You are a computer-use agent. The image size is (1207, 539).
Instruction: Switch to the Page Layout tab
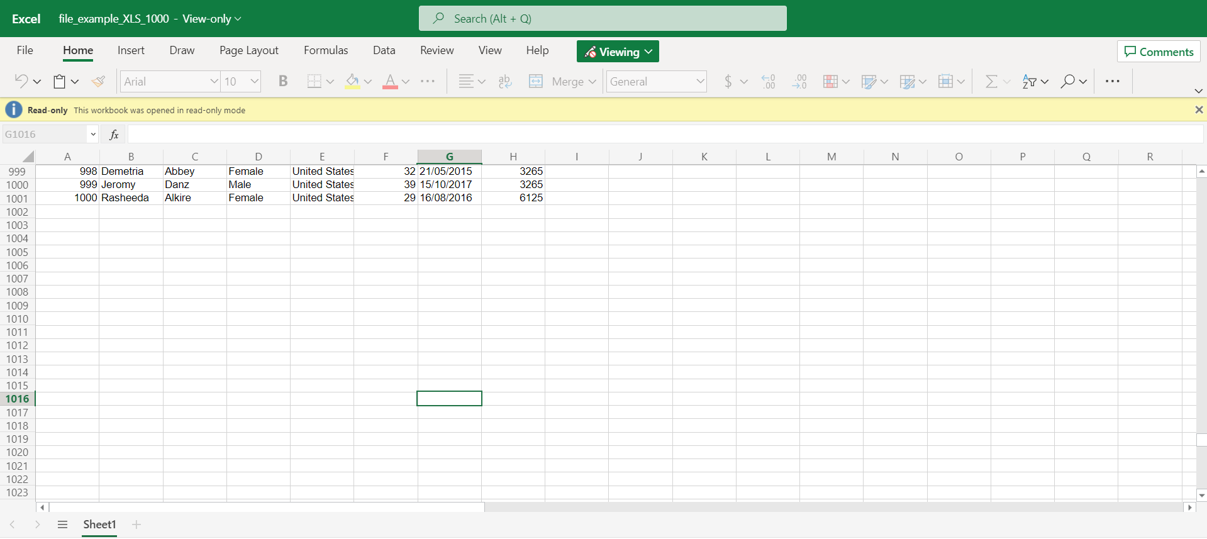point(249,50)
